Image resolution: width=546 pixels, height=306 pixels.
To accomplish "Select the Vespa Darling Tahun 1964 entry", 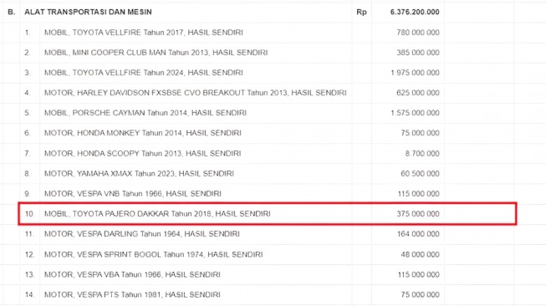I will click(x=141, y=234).
